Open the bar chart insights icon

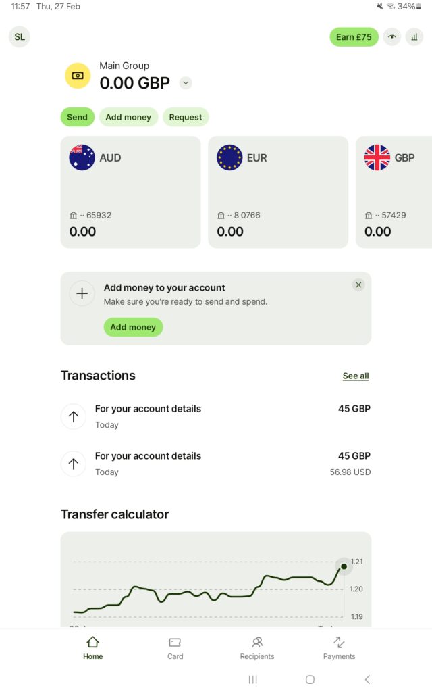coord(414,37)
